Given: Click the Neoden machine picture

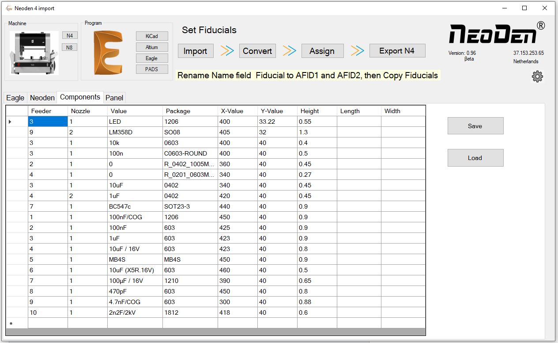Looking at the screenshot, I should point(34,53).
